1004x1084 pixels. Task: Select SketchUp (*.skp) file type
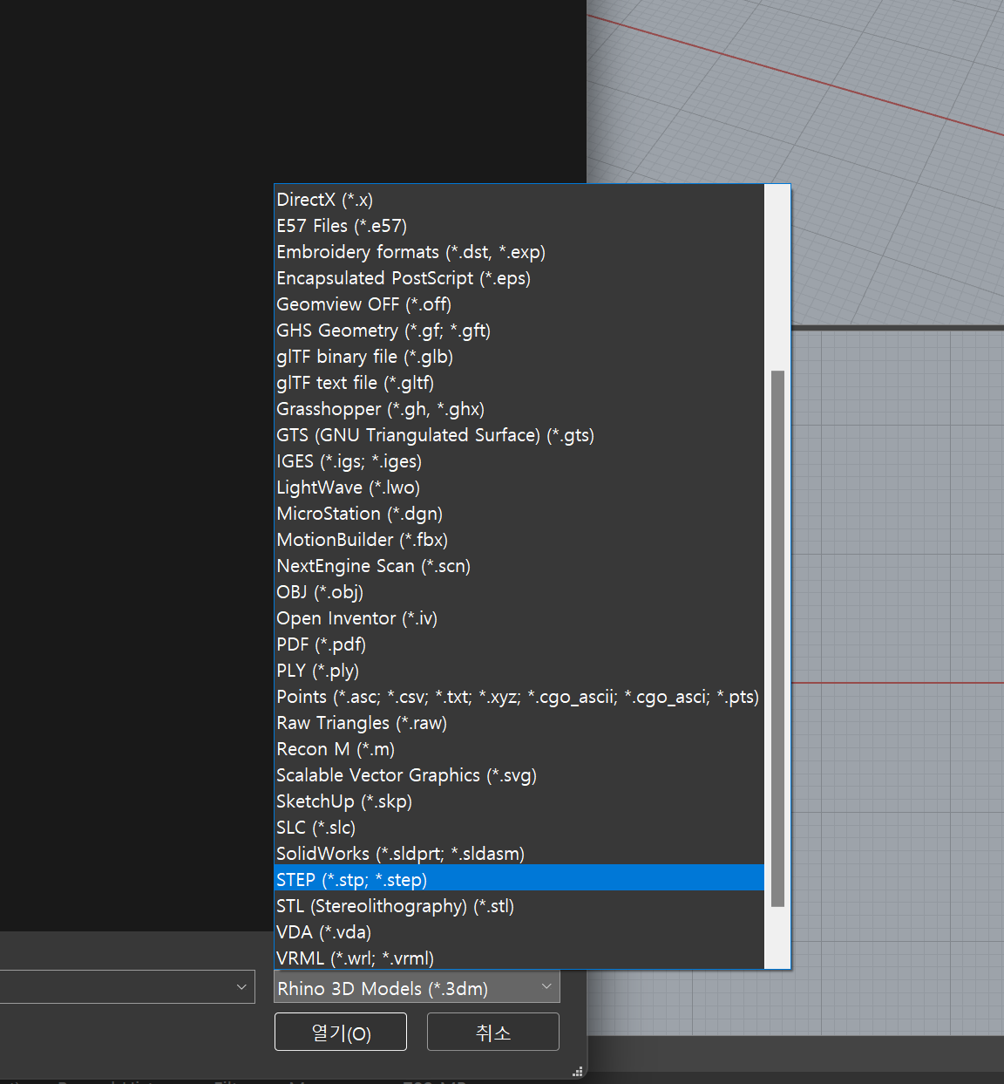(x=519, y=801)
